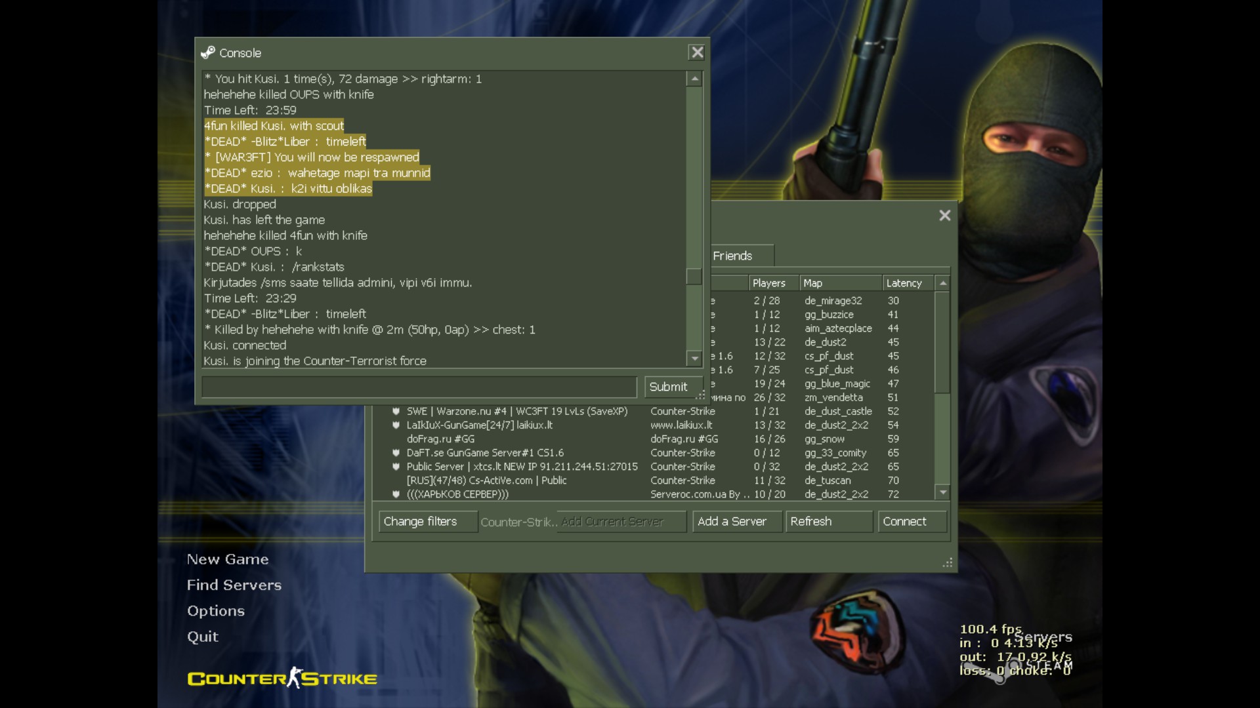Switch to the Friends tab

(x=742, y=256)
